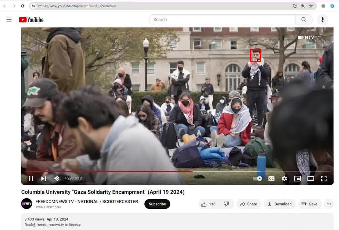
Task: Start a voice search
Action: [x=322, y=20]
